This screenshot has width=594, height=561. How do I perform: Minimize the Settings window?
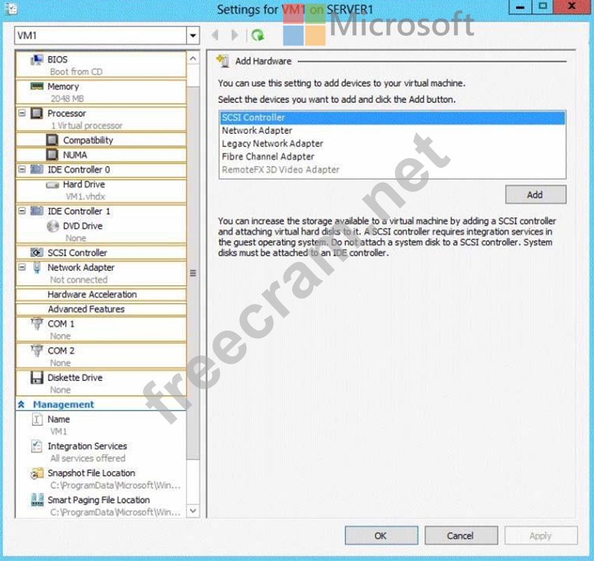tap(520, 7)
